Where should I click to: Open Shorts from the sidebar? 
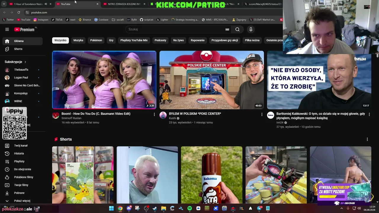(x=23, y=49)
